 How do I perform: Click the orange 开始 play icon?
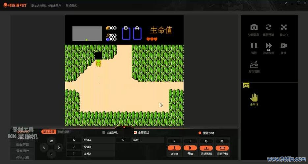click(x=190, y=148)
